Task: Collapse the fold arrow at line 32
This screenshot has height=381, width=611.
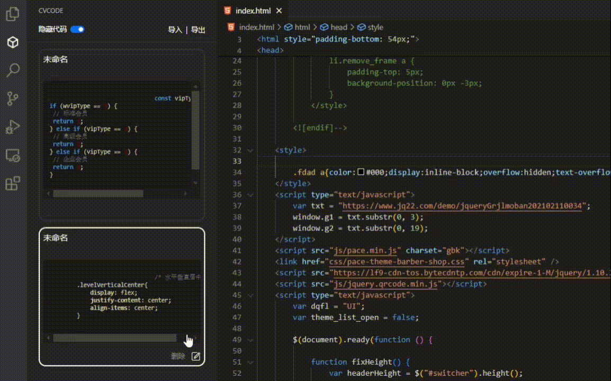Action: coord(250,150)
